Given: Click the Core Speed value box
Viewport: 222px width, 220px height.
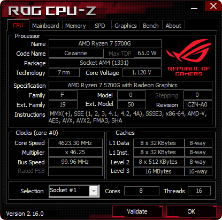Looking at the screenshot, I should pos(75,143).
